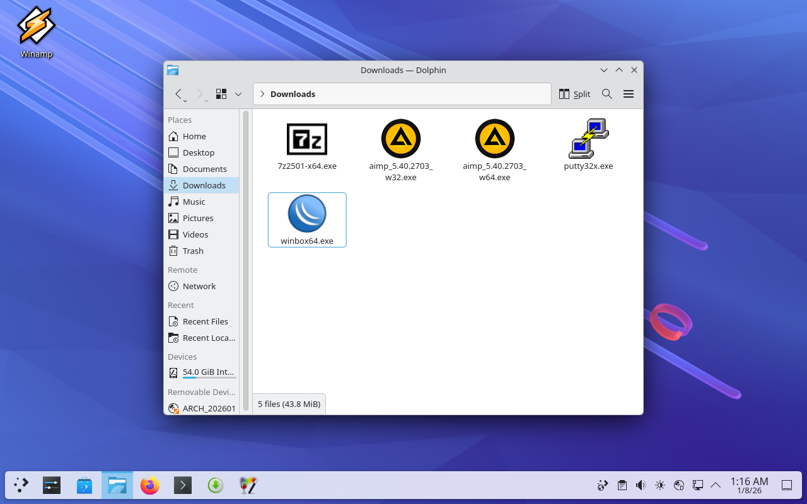The image size is (807, 504).
Task: Toggle Show Desktop at panel's right end
Action: (787, 485)
